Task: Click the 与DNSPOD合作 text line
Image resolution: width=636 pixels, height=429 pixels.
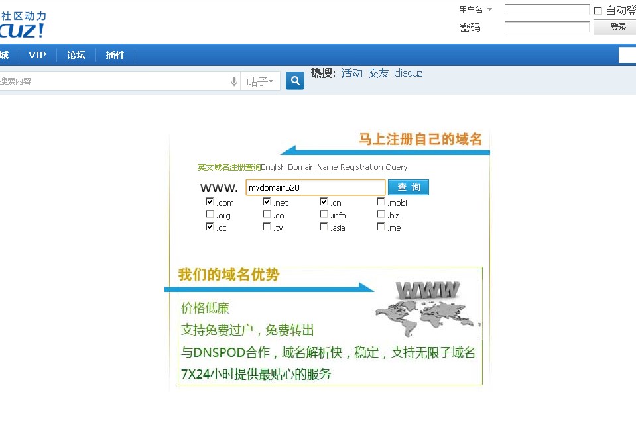Action: [328, 352]
